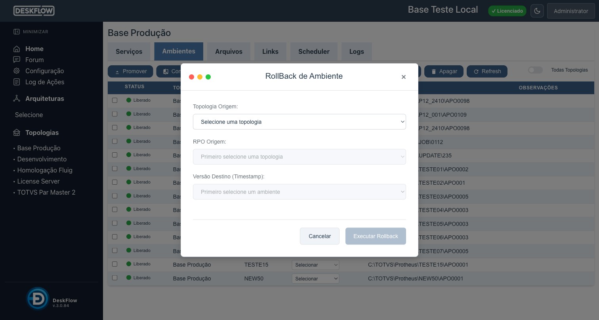Open the Selecionar dropdown in NEW50 row
599x320 pixels.
316,278
